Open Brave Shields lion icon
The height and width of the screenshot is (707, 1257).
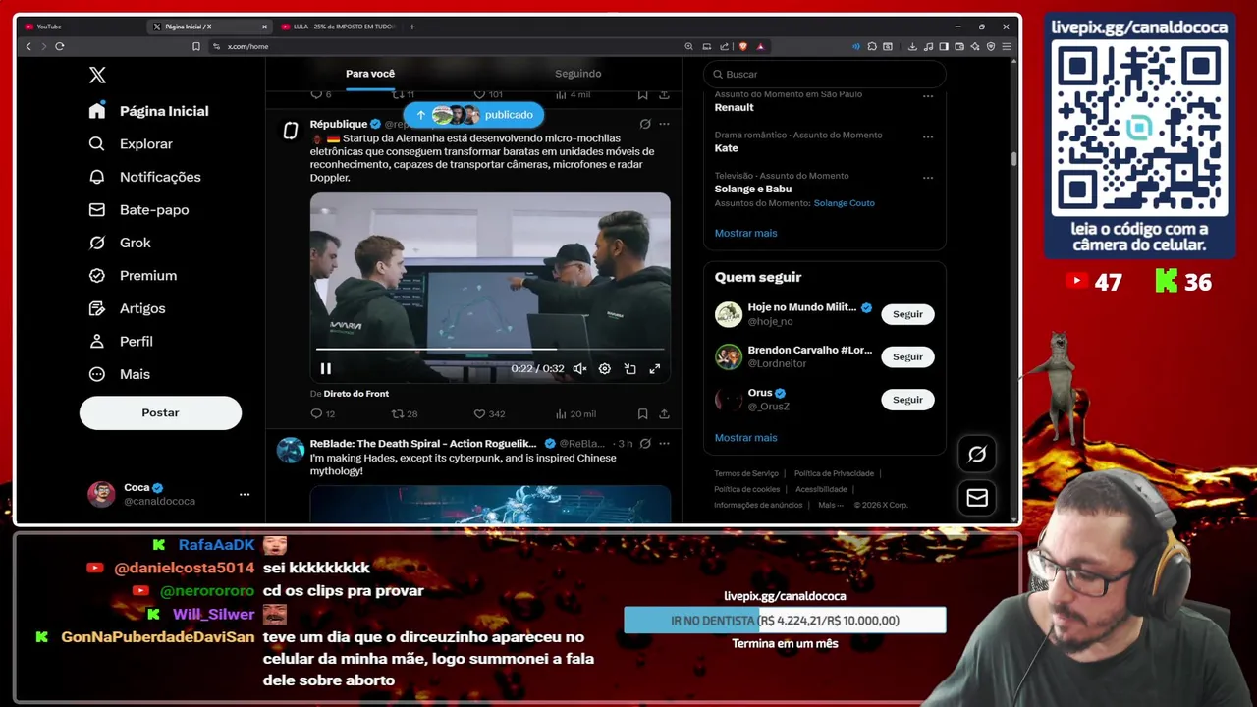coord(742,46)
